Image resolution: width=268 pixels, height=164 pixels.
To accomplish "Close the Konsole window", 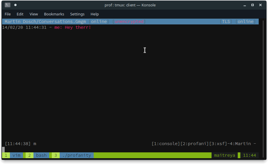I will coord(260,5).
